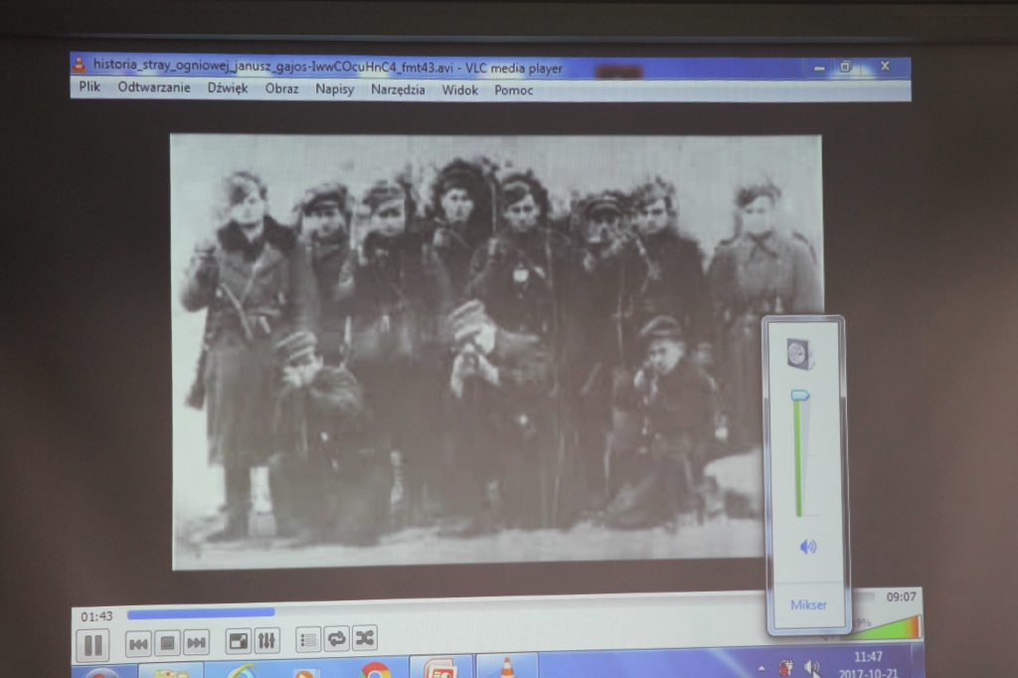The image size is (1018, 678).
Task: Maximize the VLC media player window
Action: click(x=845, y=67)
